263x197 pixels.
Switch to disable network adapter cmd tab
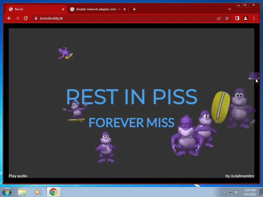pyautogui.click(x=98, y=9)
